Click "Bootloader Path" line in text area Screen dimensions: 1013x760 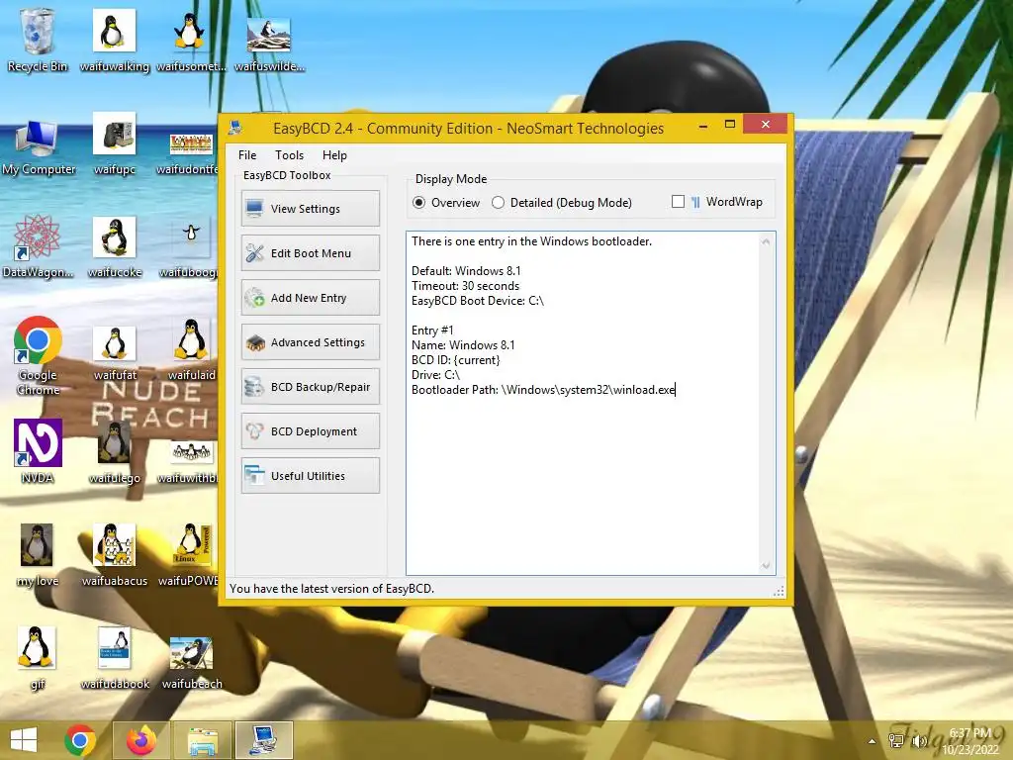tap(543, 390)
